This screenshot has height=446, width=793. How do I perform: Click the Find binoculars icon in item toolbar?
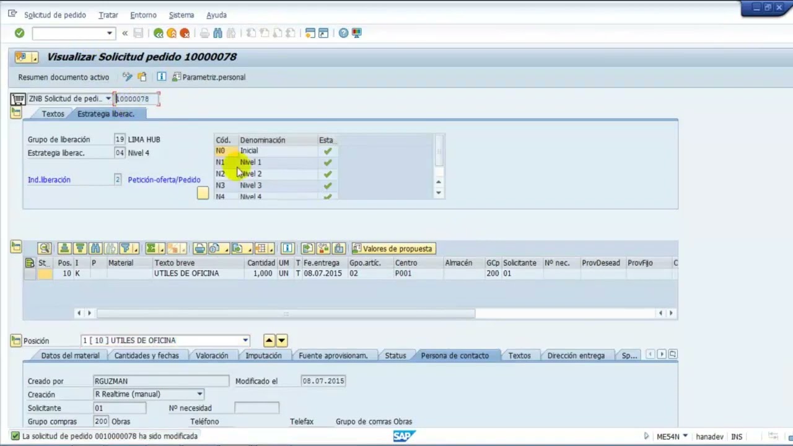click(95, 248)
